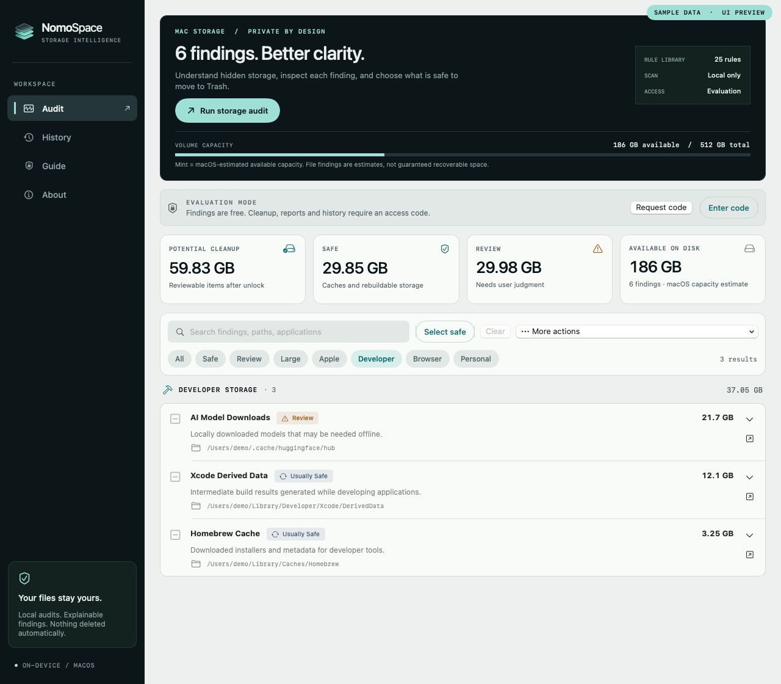The image size is (781, 684).
Task: Click the Enter code button
Action: coord(729,208)
